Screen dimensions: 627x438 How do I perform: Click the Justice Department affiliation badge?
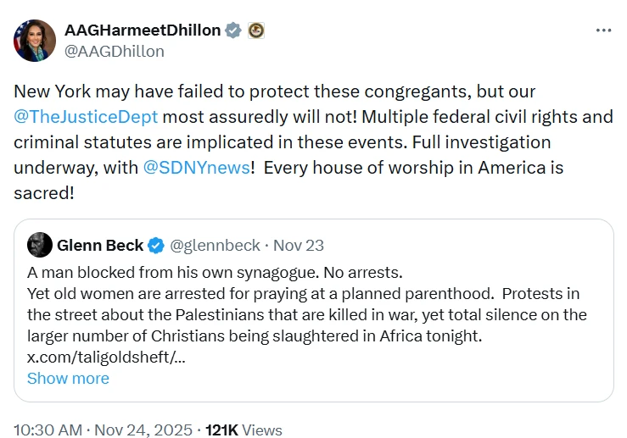(256, 30)
